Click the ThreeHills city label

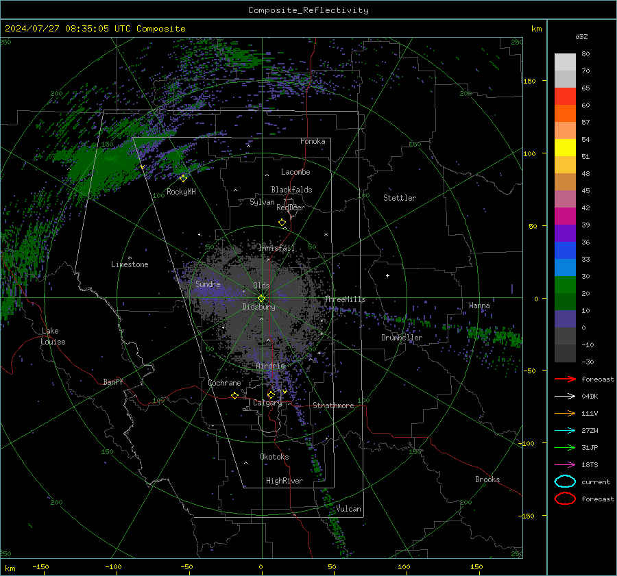click(x=345, y=299)
